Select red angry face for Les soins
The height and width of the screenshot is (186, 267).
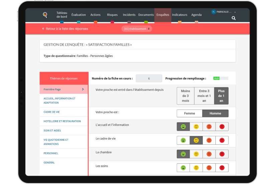pyautogui.click(x=222, y=168)
